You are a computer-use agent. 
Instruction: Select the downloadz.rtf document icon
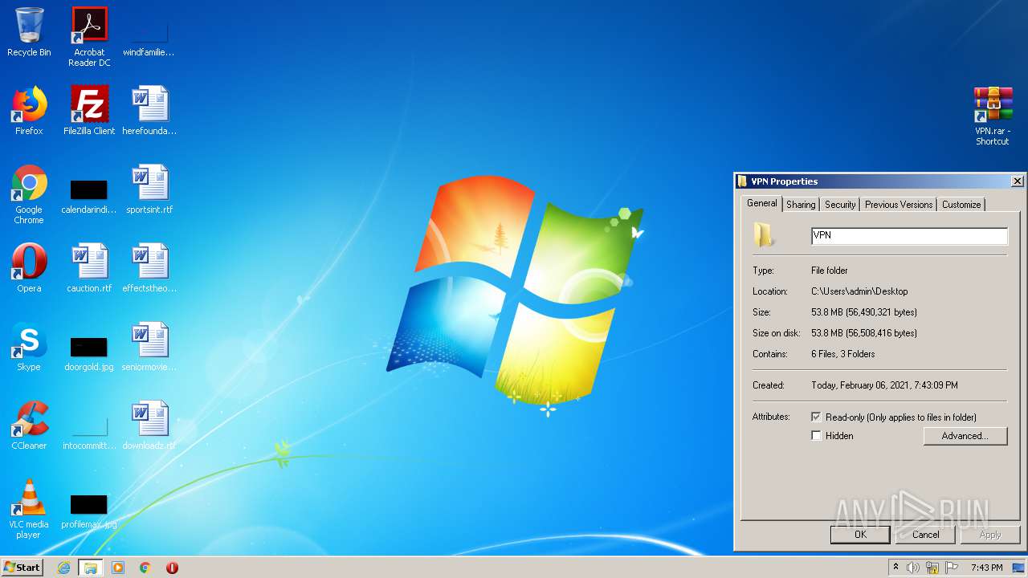(149, 425)
